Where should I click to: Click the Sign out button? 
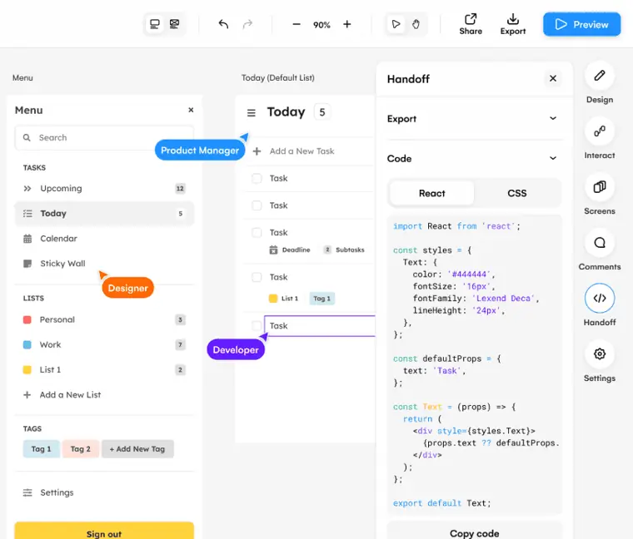(104, 532)
